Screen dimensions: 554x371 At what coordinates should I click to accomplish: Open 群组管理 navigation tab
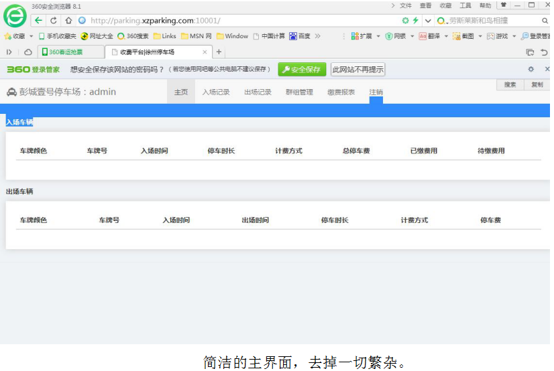(299, 92)
